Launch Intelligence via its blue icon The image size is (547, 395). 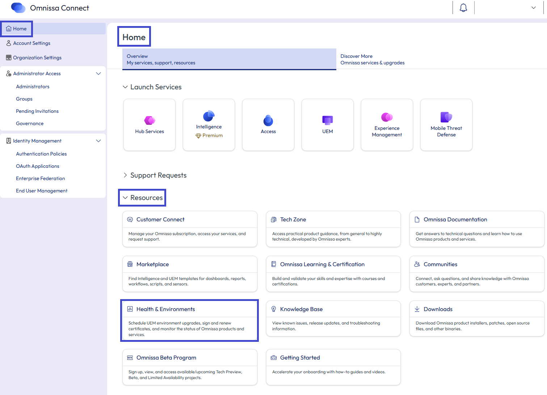[209, 116]
